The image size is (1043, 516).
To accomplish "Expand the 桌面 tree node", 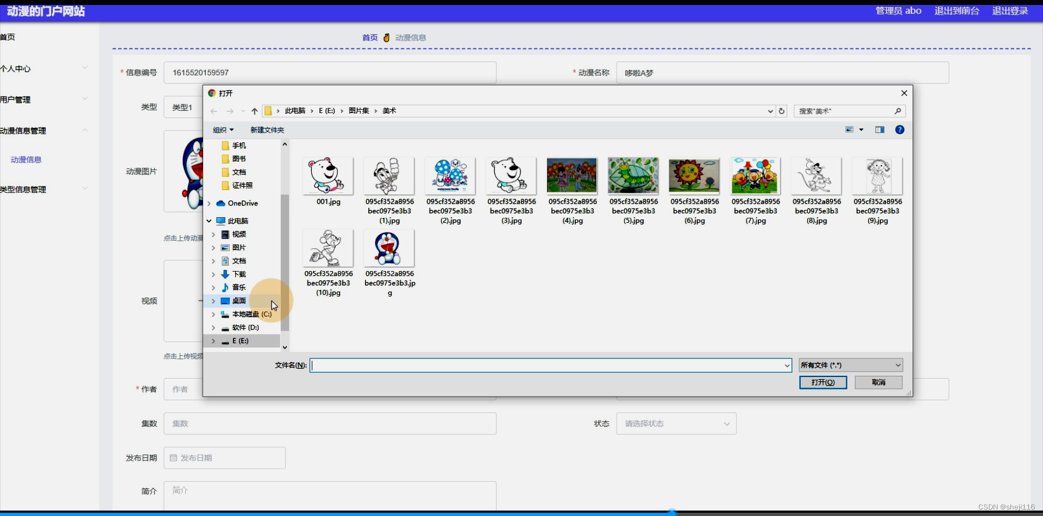I will coord(213,301).
